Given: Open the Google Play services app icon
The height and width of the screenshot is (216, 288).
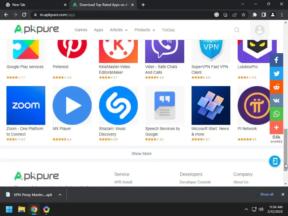Looking at the screenshot, I should pyautogui.click(x=26, y=51).
